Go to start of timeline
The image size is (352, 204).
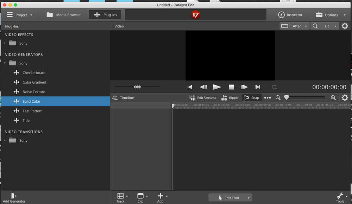[190, 87]
